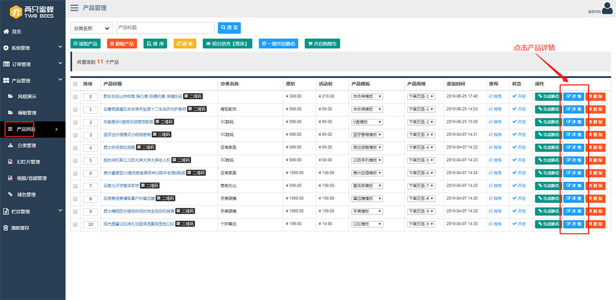Screen dimensions: 616x300
Task: Open the 分类名称 search dropdown
Action: click(x=91, y=28)
